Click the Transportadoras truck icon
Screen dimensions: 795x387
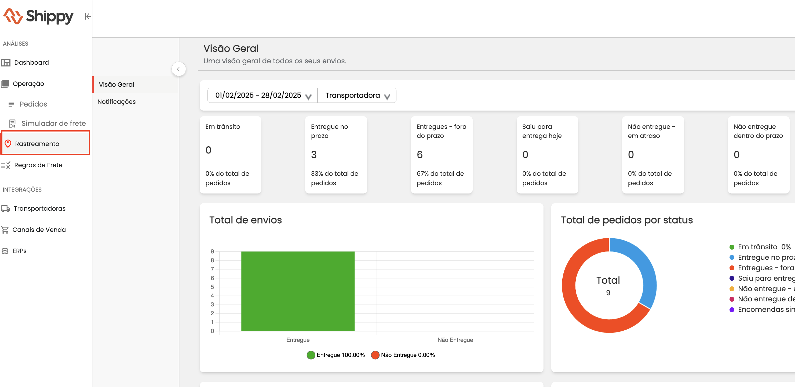(x=5, y=209)
